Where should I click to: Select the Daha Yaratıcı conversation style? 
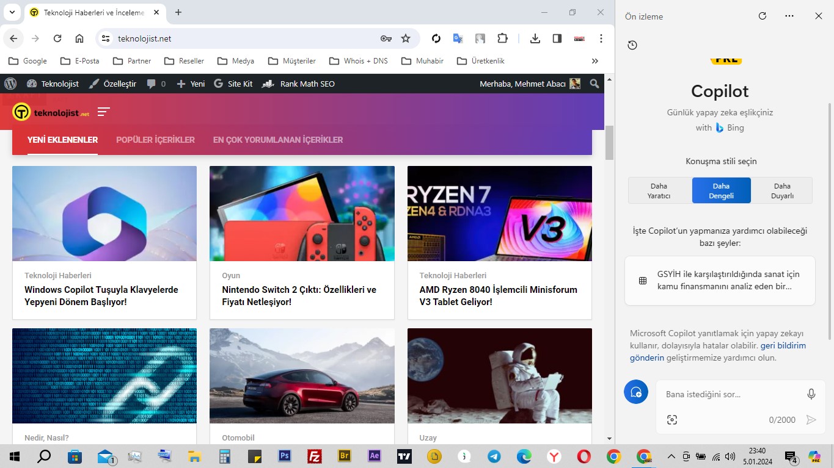(x=659, y=190)
